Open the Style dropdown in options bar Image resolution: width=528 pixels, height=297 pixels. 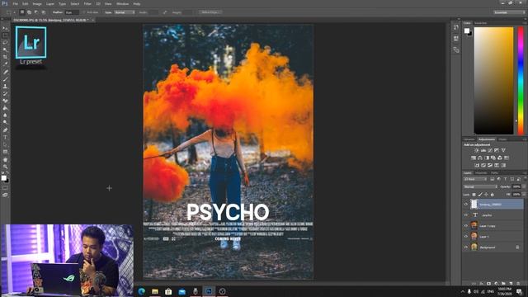(125, 12)
